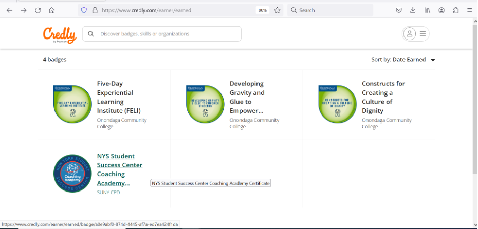
Task: Click the scrollbar down arrow
Action: [475, 224]
